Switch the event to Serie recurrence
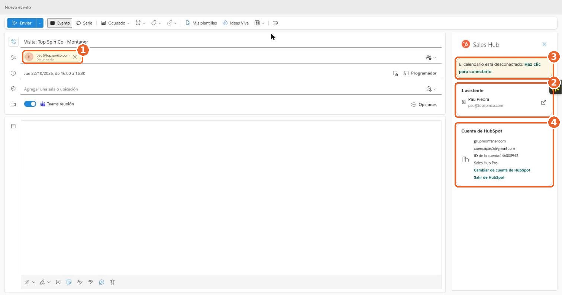This screenshot has height=295, width=562. (x=84, y=23)
